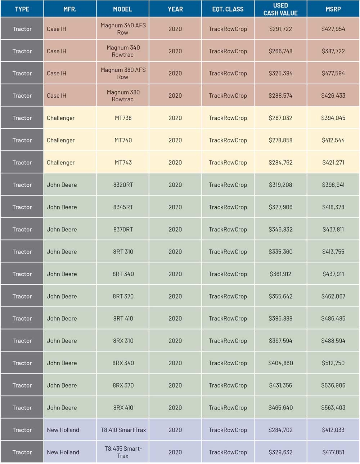
Task: Click the TYPE column header
Action: [x=22, y=9]
